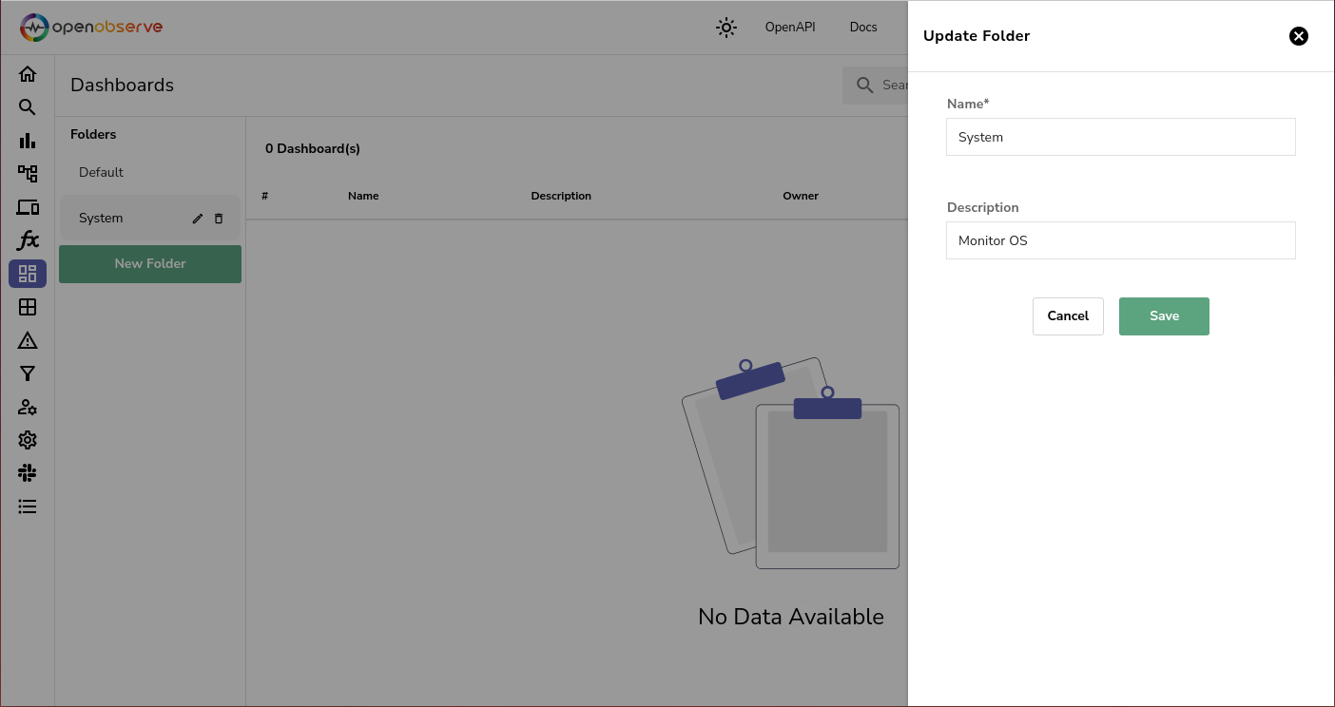
Task: Open Alerts warning triangle icon
Action: (28, 340)
